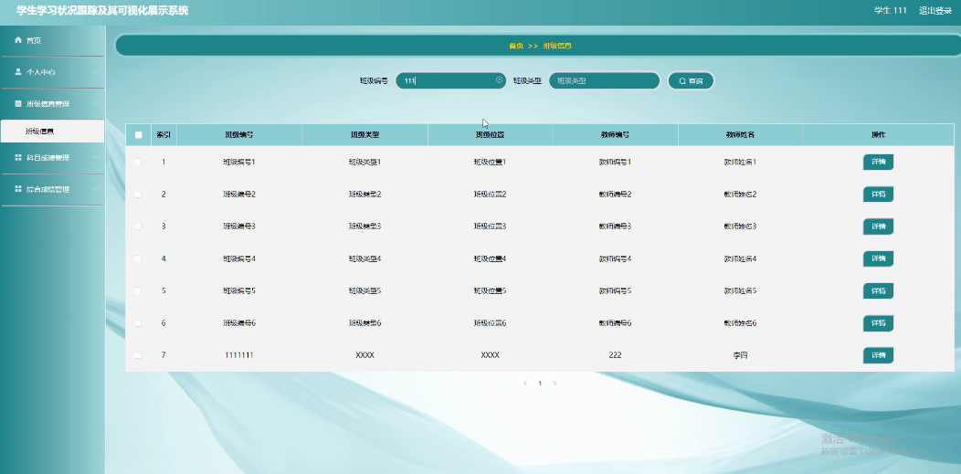Select page 1 in the pagination
Image resolution: width=961 pixels, height=474 pixels.
click(540, 384)
